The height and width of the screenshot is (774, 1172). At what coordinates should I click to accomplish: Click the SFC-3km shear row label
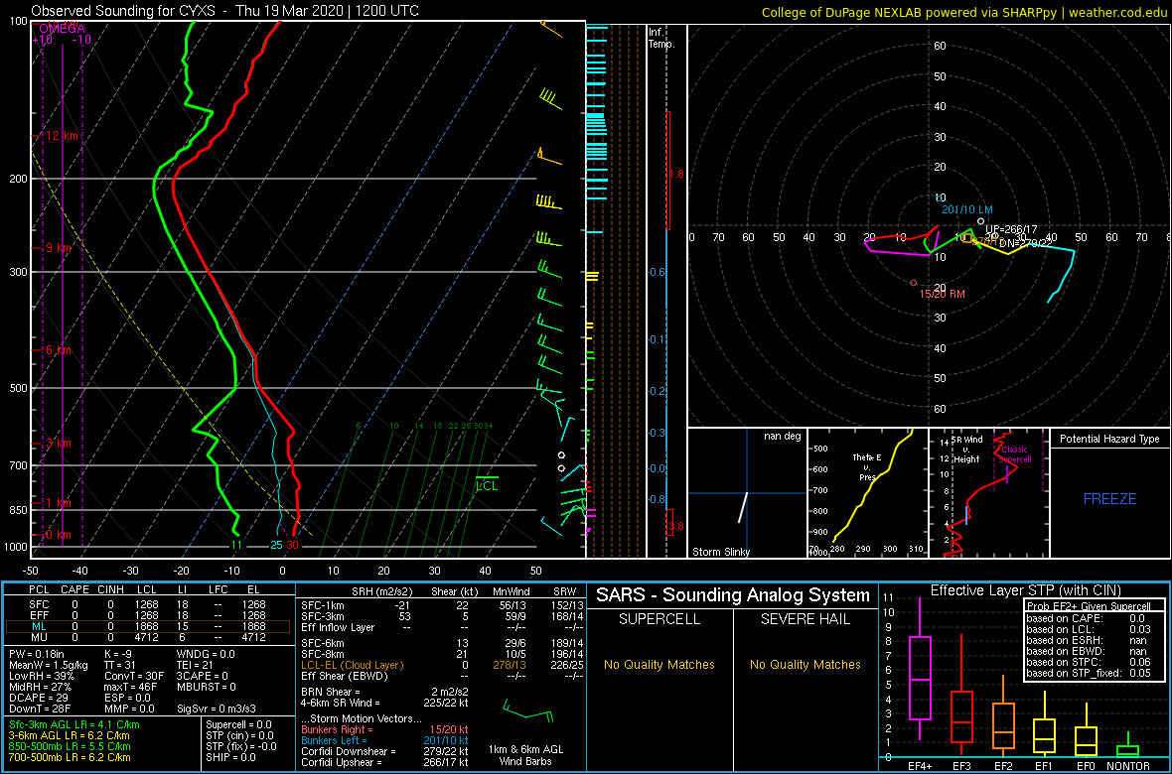point(322,615)
